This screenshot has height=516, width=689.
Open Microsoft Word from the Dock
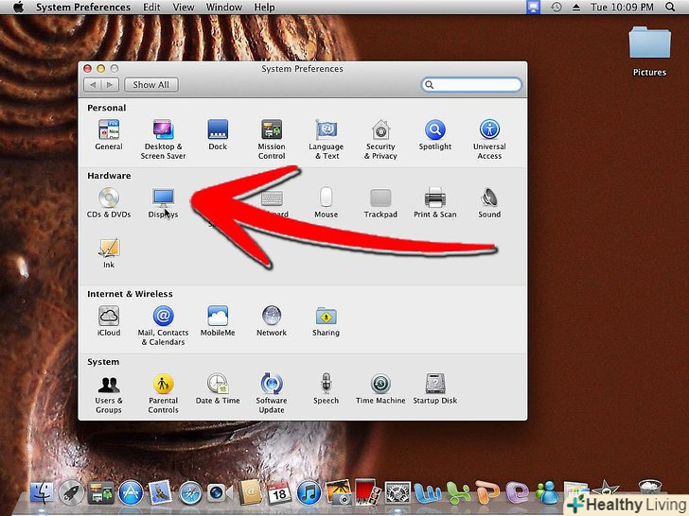[428, 493]
